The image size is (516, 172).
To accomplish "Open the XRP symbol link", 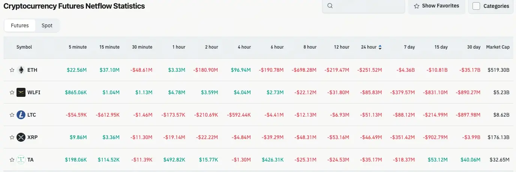I will tap(33, 137).
